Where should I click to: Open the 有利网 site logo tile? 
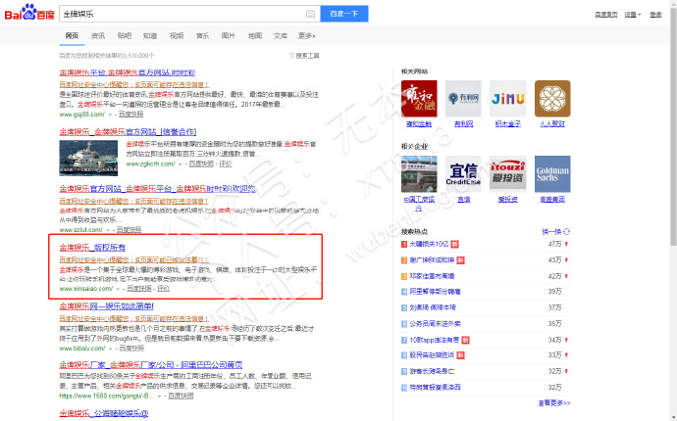(x=463, y=98)
